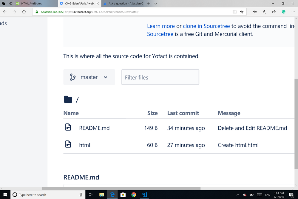Screen dimensions: 298x199
Task: Add page to favorites with star icon
Action: coord(242,12)
